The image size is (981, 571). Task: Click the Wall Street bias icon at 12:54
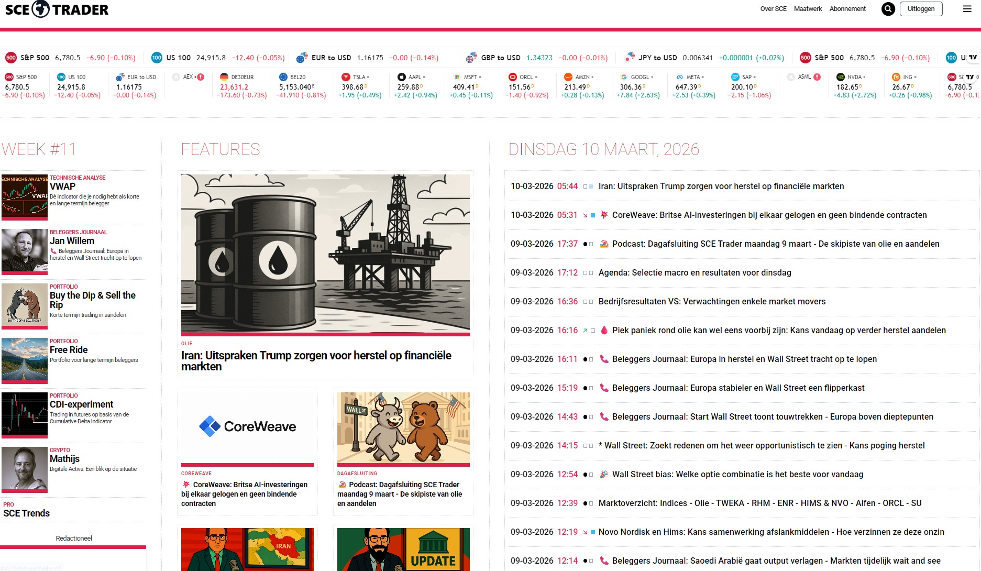coord(604,474)
